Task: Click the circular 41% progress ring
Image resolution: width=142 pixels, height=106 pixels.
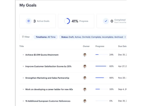Action: click(x=67, y=21)
